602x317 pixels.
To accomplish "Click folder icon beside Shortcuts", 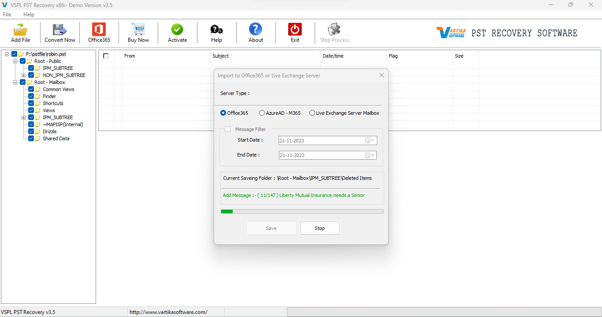I will click(x=37, y=103).
